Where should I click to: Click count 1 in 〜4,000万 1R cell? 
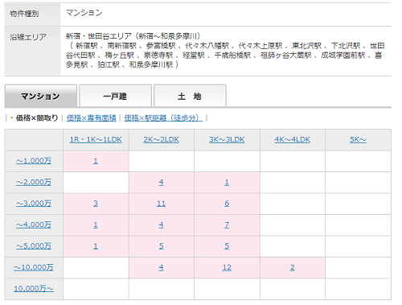96,225
